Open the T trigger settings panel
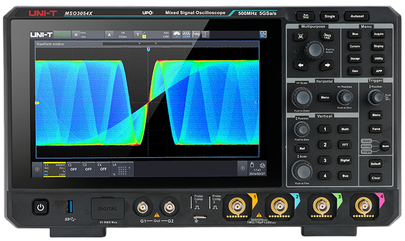Viewport: 405px width, 241px height. coord(152,34)
